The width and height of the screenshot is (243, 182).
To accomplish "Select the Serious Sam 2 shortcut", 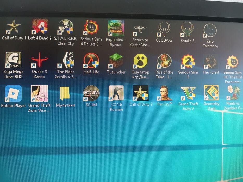I will tap(188, 61).
